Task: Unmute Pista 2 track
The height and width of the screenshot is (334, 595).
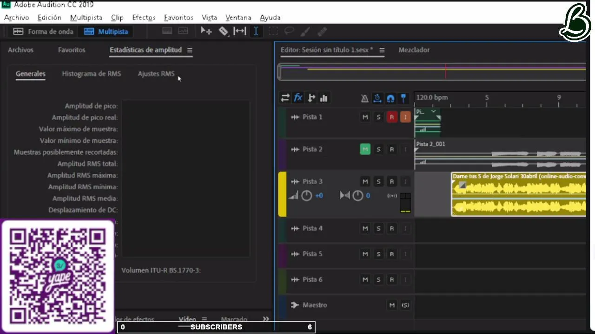Action: click(x=365, y=149)
